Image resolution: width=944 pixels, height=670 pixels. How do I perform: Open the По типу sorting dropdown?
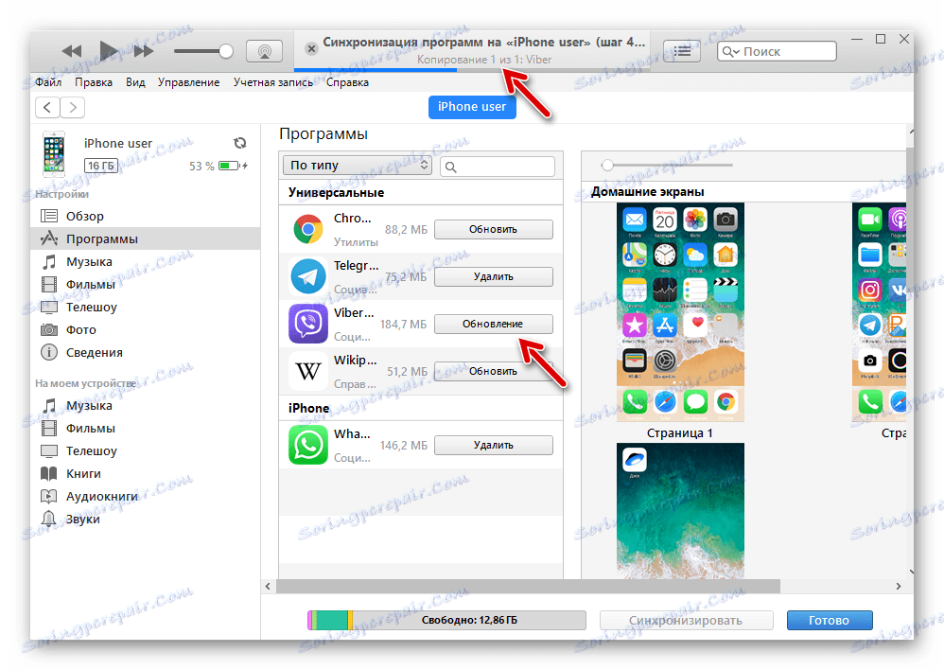(x=357, y=165)
